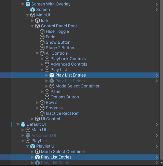Open Screen With Overlay prefab via right chevron

tap(157, 4)
